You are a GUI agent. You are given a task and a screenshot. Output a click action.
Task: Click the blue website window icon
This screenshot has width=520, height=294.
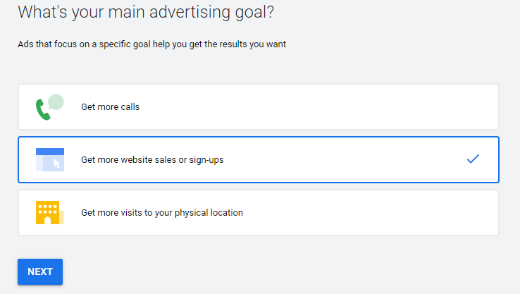point(49,160)
